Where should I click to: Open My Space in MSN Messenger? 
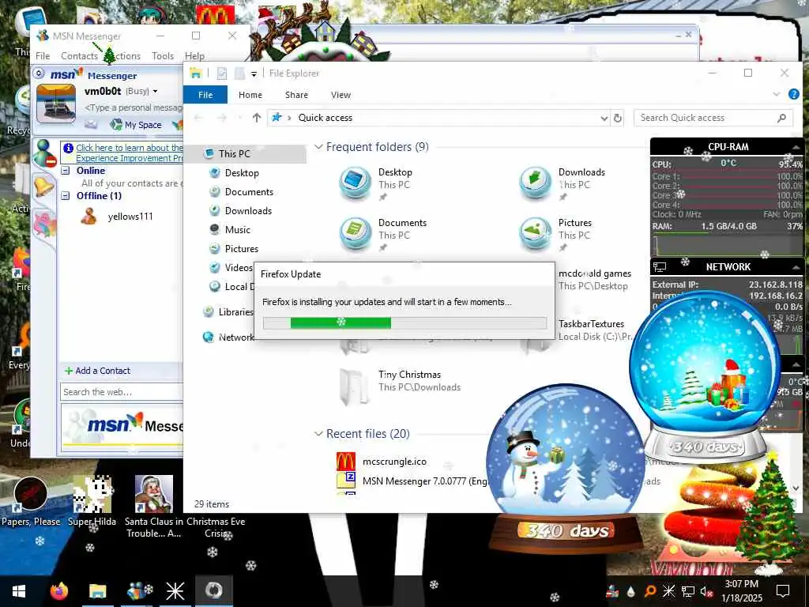click(136, 124)
